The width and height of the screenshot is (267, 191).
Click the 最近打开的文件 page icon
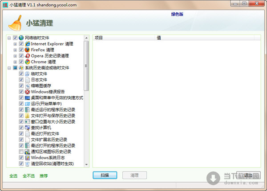[x=27, y=134]
